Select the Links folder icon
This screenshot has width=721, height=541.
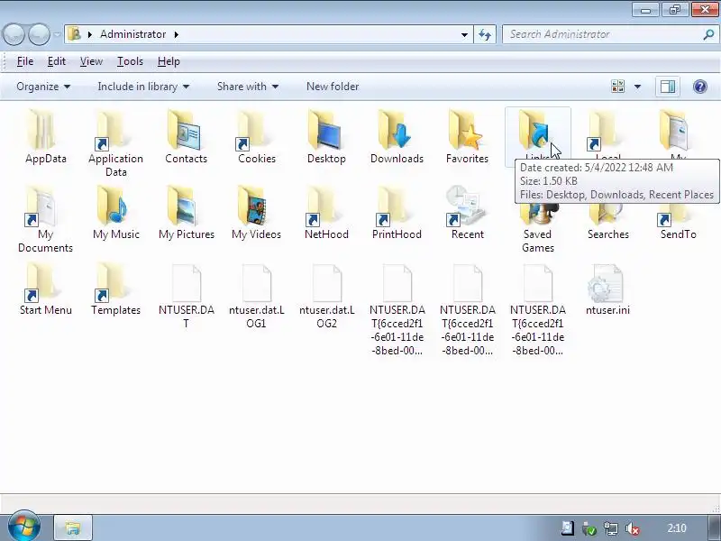click(x=535, y=130)
